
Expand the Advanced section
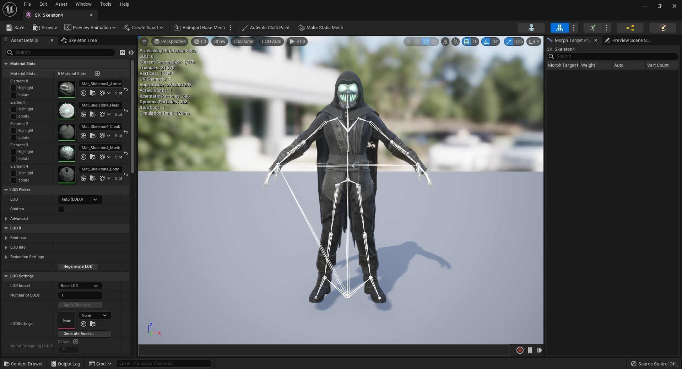[6, 219]
